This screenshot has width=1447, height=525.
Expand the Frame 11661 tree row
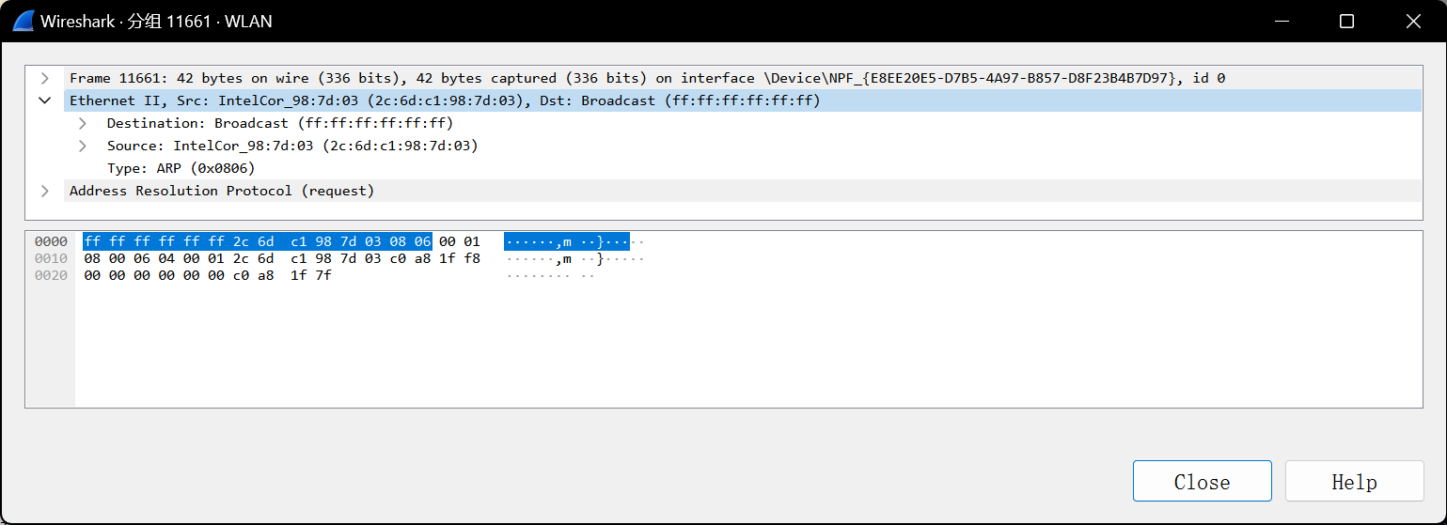pos(44,78)
